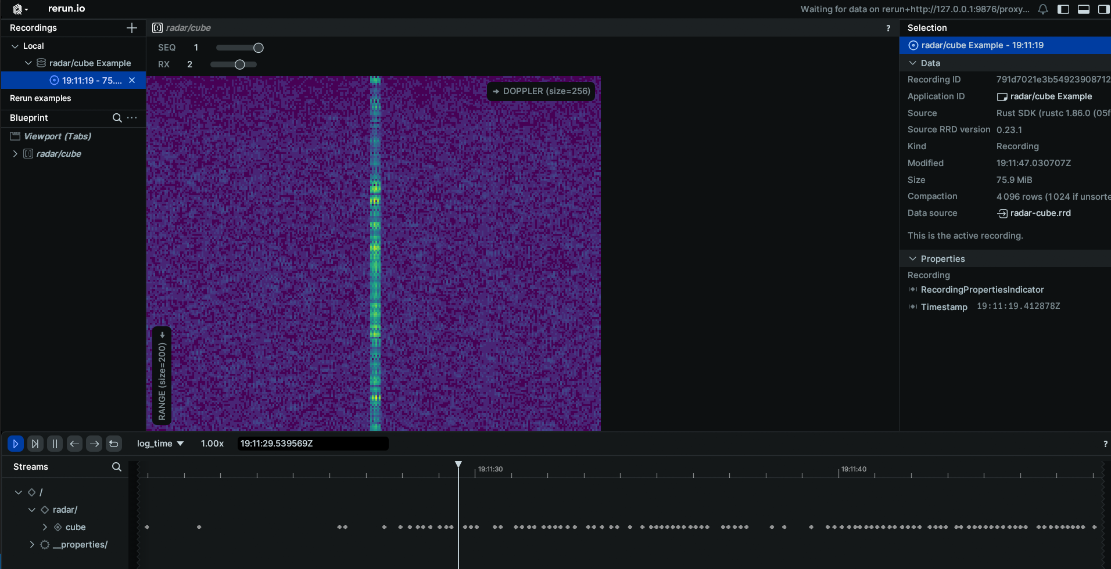The height and width of the screenshot is (569, 1111).
Task: Step forward one frame with right arrow
Action: tap(94, 444)
